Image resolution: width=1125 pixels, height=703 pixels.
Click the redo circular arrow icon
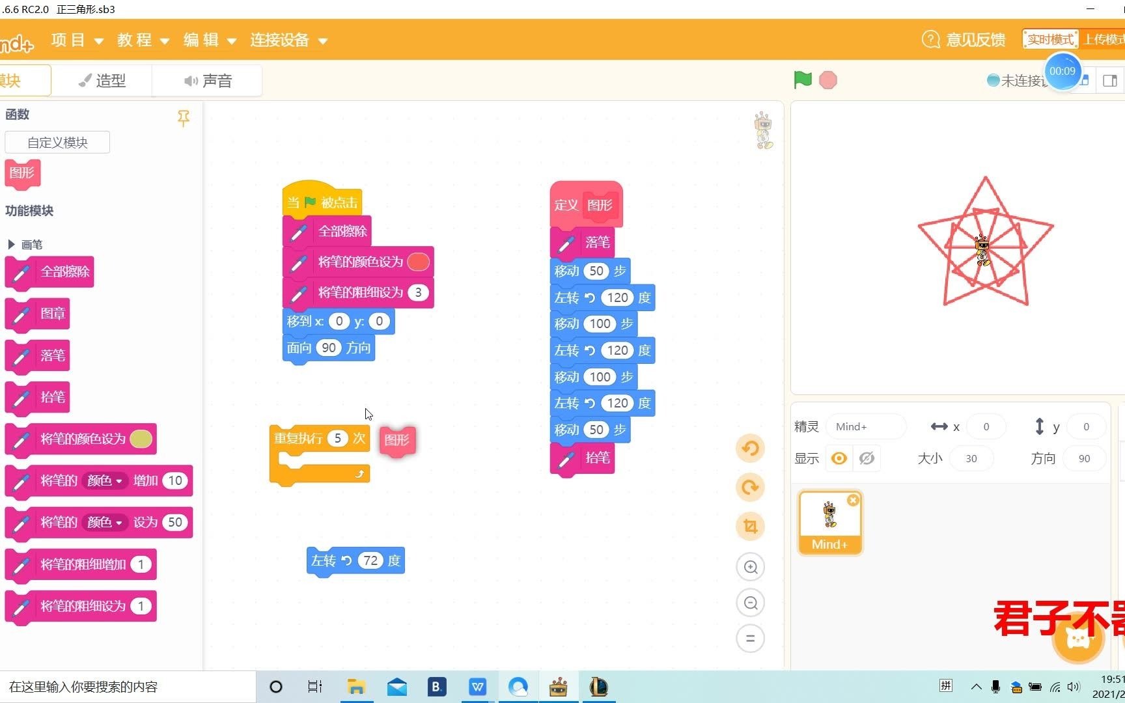tap(750, 487)
